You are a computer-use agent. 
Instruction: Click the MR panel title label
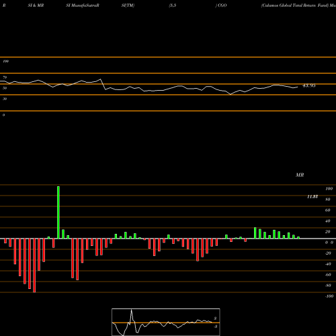click(x=300, y=175)
